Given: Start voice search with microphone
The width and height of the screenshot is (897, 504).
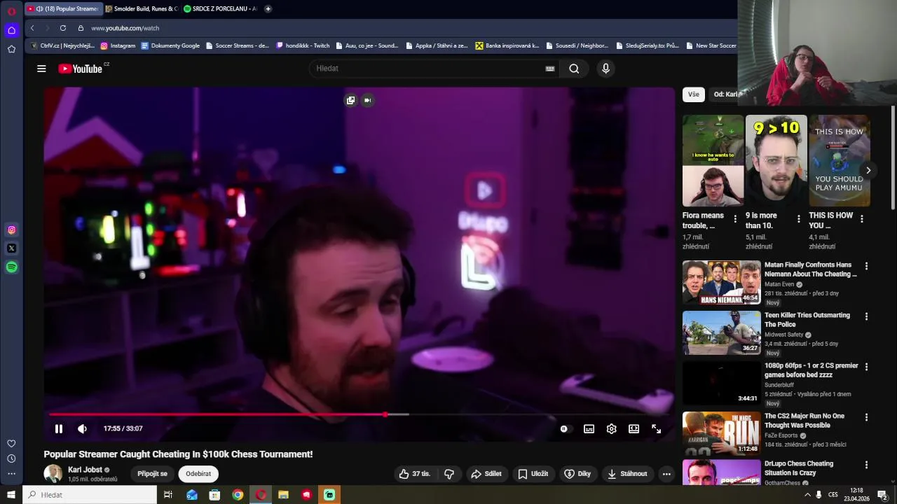Looking at the screenshot, I should click(x=605, y=69).
